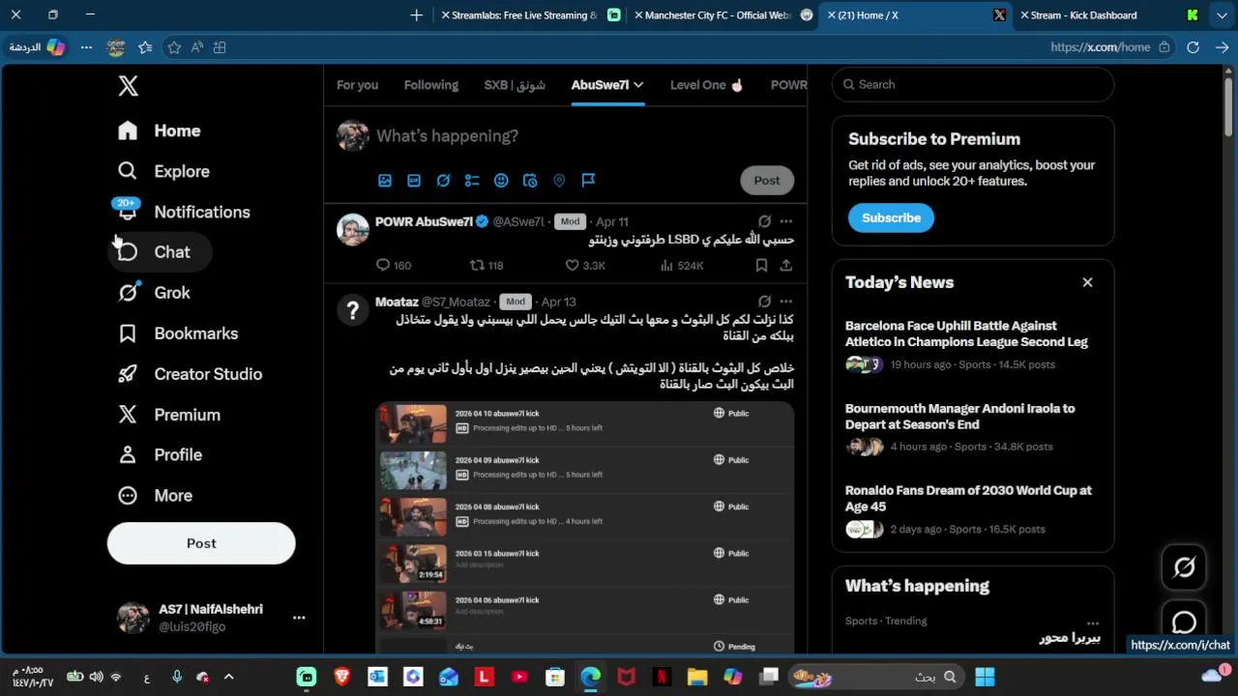Image resolution: width=1238 pixels, height=696 pixels.
Task: Go to Home in sidebar
Action: point(159,130)
